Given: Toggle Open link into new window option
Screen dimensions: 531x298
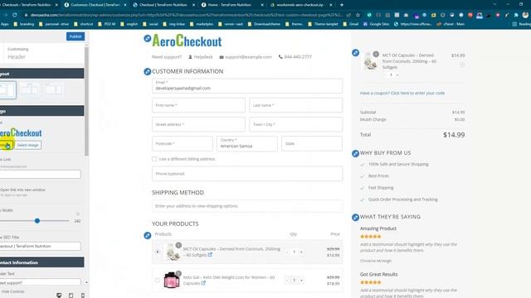Looking at the screenshot, I should coord(22,190).
